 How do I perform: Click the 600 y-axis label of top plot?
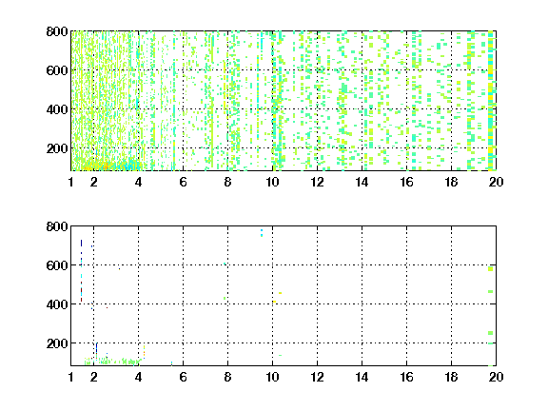(x=57, y=70)
